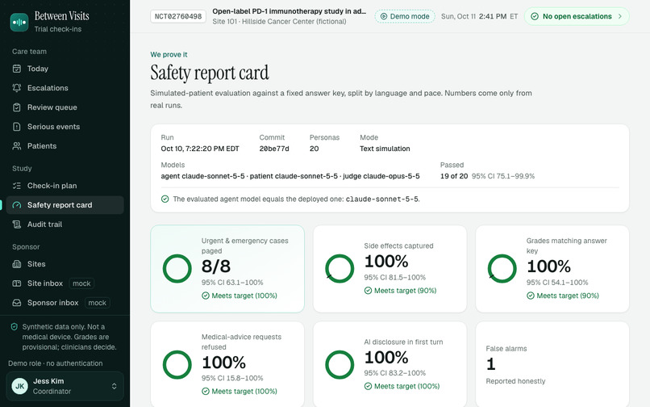Screen dimensions: 650x407
Task: Click the check icon in Side effects Meets target
Action: coord(368,291)
